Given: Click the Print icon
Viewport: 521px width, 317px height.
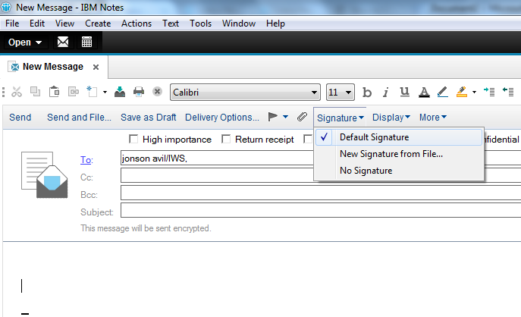Looking at the screenshot, I should point(139,91).
